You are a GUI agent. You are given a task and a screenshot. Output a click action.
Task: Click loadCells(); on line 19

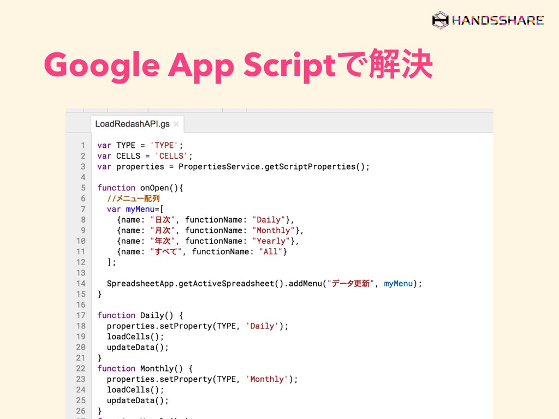[135, 337]
